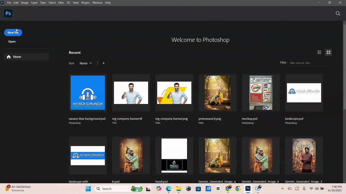This screenshot has width=346, height=194.
Task: Click the New file button
Action: tap(13, 32)
